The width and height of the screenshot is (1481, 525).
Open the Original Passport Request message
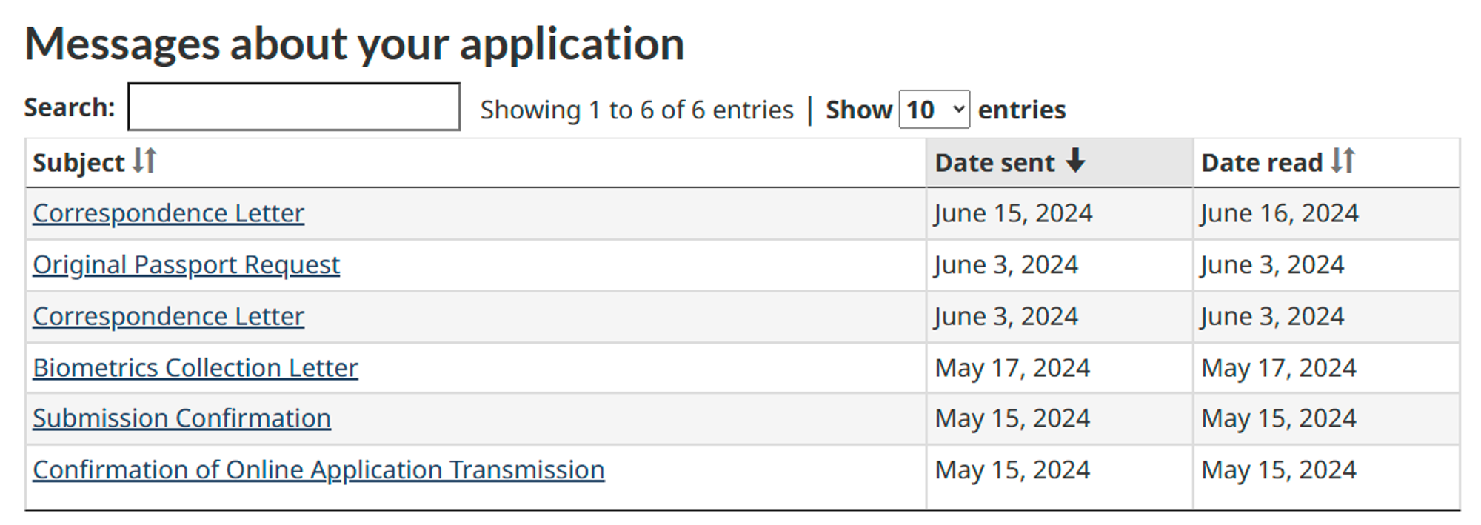186,265
